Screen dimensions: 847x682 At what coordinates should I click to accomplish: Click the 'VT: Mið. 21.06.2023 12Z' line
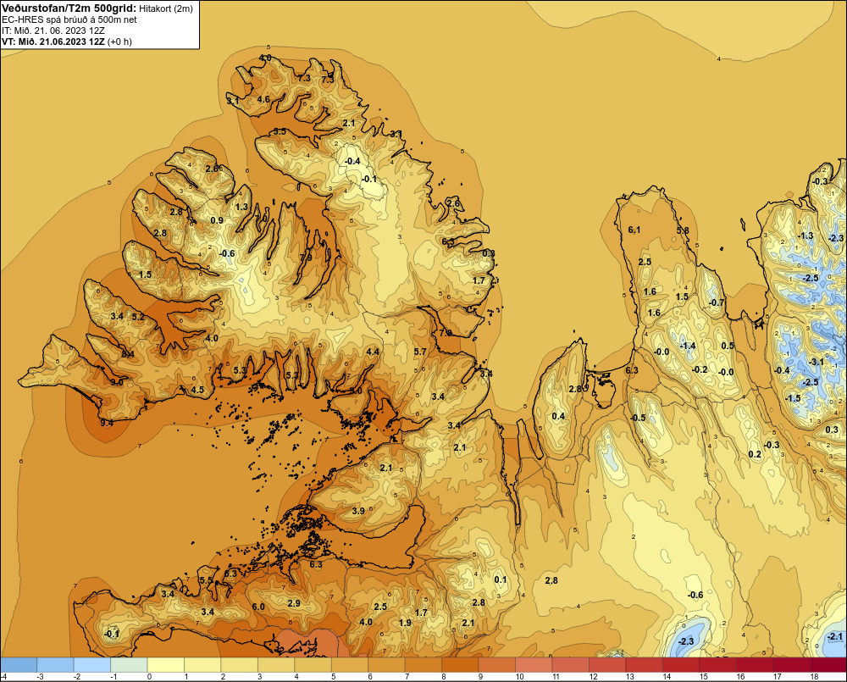point(53,42)
